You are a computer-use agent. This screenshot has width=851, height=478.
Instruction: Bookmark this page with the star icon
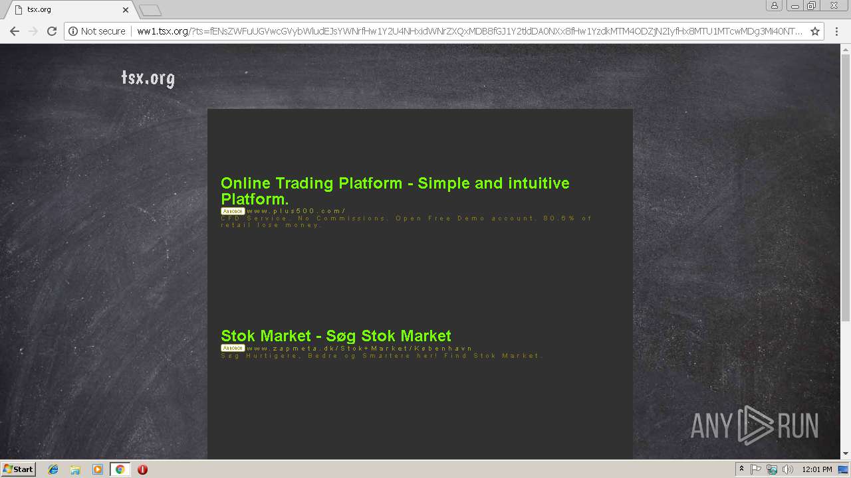815,31
